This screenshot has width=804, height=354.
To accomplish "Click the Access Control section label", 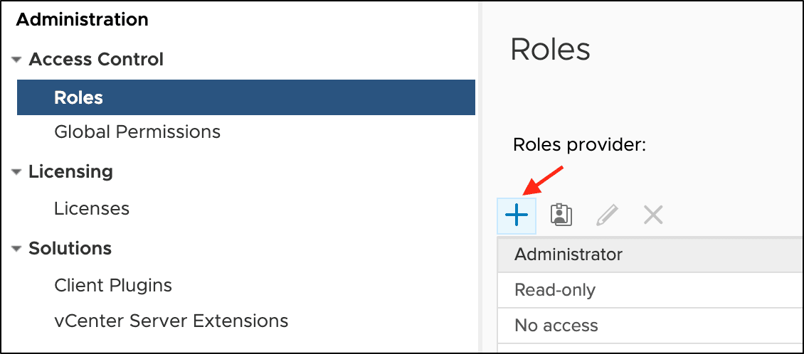I will tap(96, 60).
